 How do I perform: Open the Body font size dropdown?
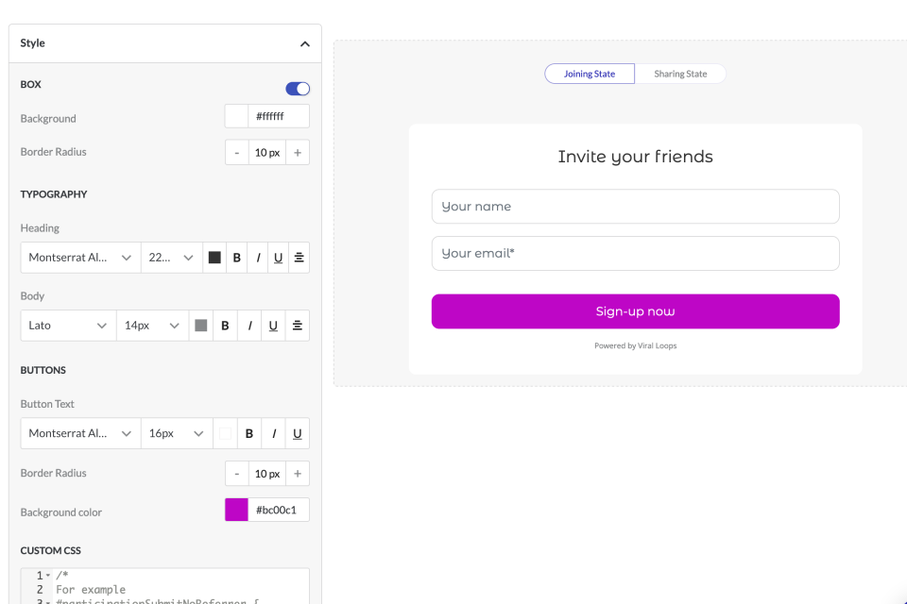(x=152, y=326)
